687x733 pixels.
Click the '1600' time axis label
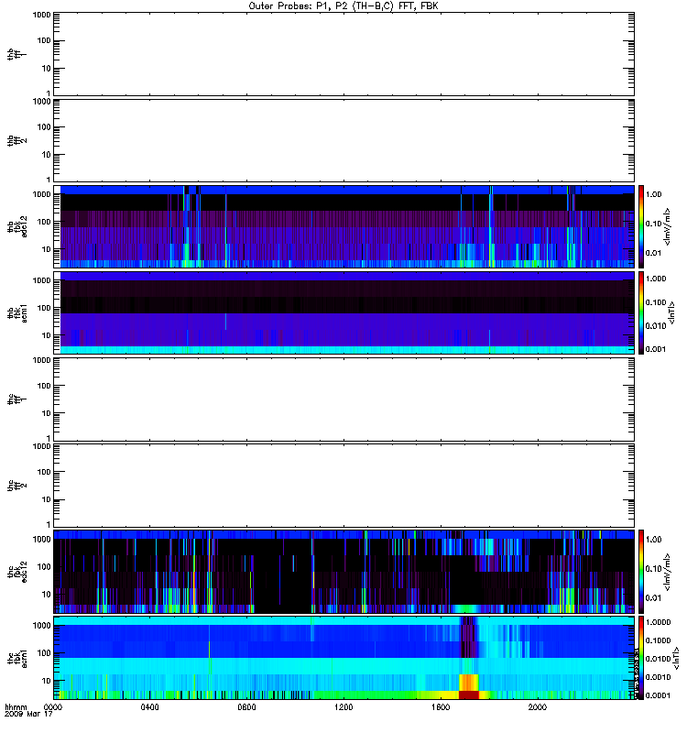pos(441,706)
